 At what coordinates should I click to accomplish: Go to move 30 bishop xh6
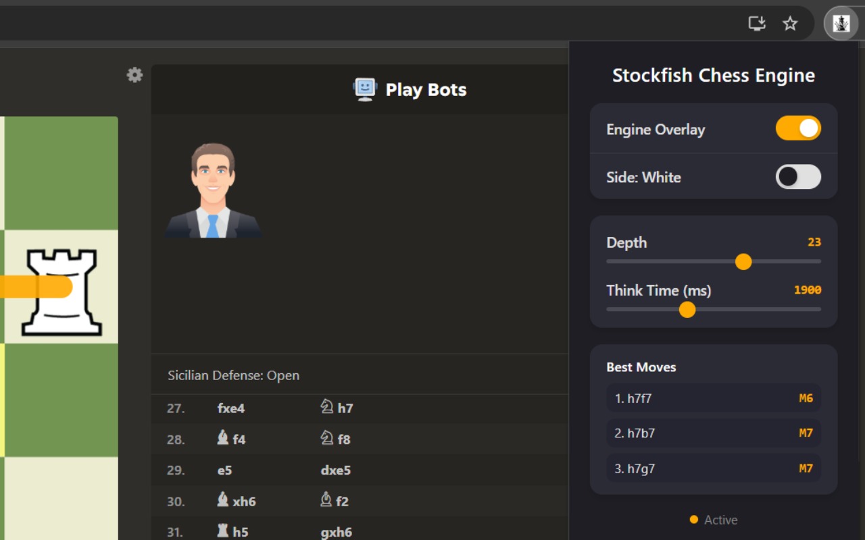pyautogui.click(x=236, y=501)
